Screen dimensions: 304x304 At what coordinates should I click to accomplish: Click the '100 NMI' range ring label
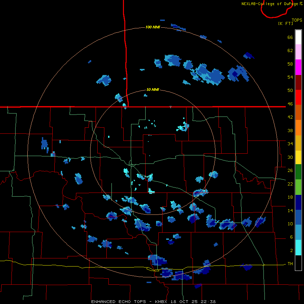pos(153,27)
